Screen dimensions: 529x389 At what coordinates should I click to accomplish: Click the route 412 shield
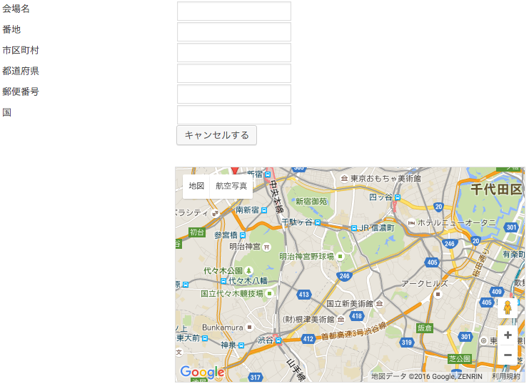(x=308, y=339)
